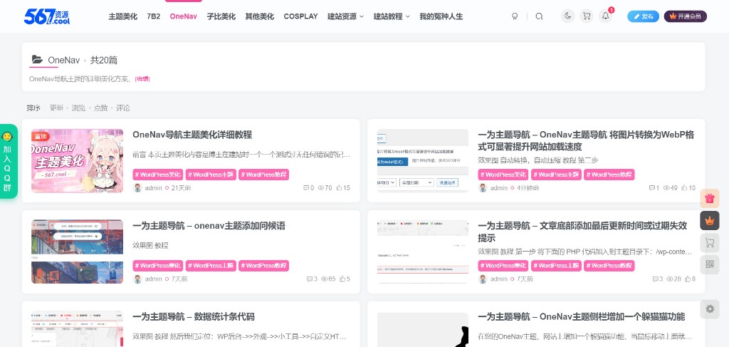Select the OneNav menu item

click(183, 16)
